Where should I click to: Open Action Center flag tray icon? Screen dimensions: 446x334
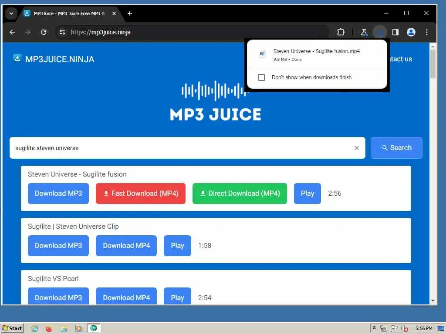(x=394, y=329)
